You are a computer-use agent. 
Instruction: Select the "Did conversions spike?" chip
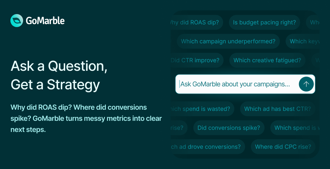pos(229,128)
